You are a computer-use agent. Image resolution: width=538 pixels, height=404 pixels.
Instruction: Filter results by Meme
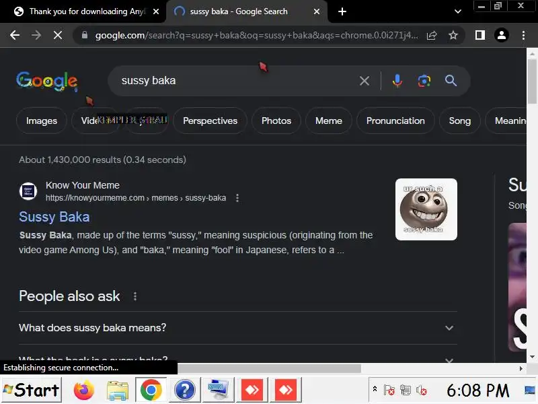(329, 121)
